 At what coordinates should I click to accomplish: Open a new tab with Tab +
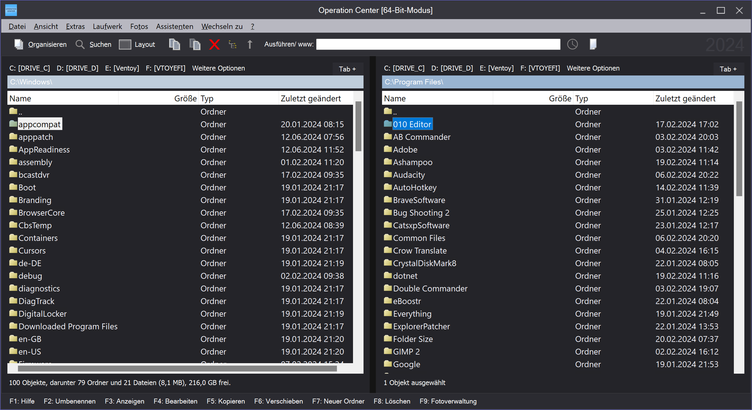[347, 69]
